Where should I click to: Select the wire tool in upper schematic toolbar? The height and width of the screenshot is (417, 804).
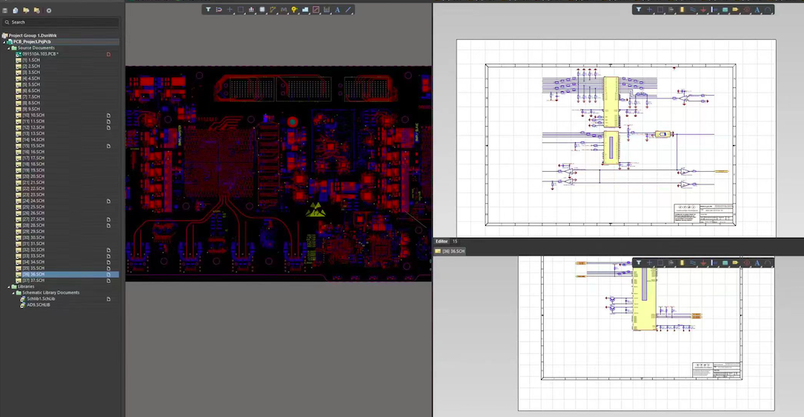pos(693,10)
